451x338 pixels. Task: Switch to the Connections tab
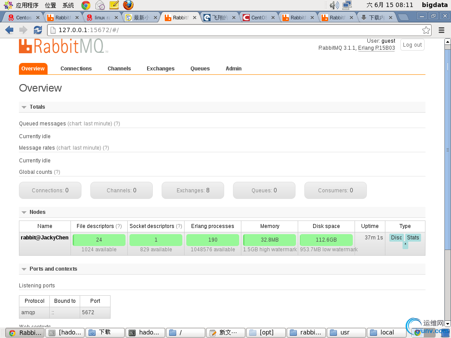pyautogui.click(x=76, y=68)
